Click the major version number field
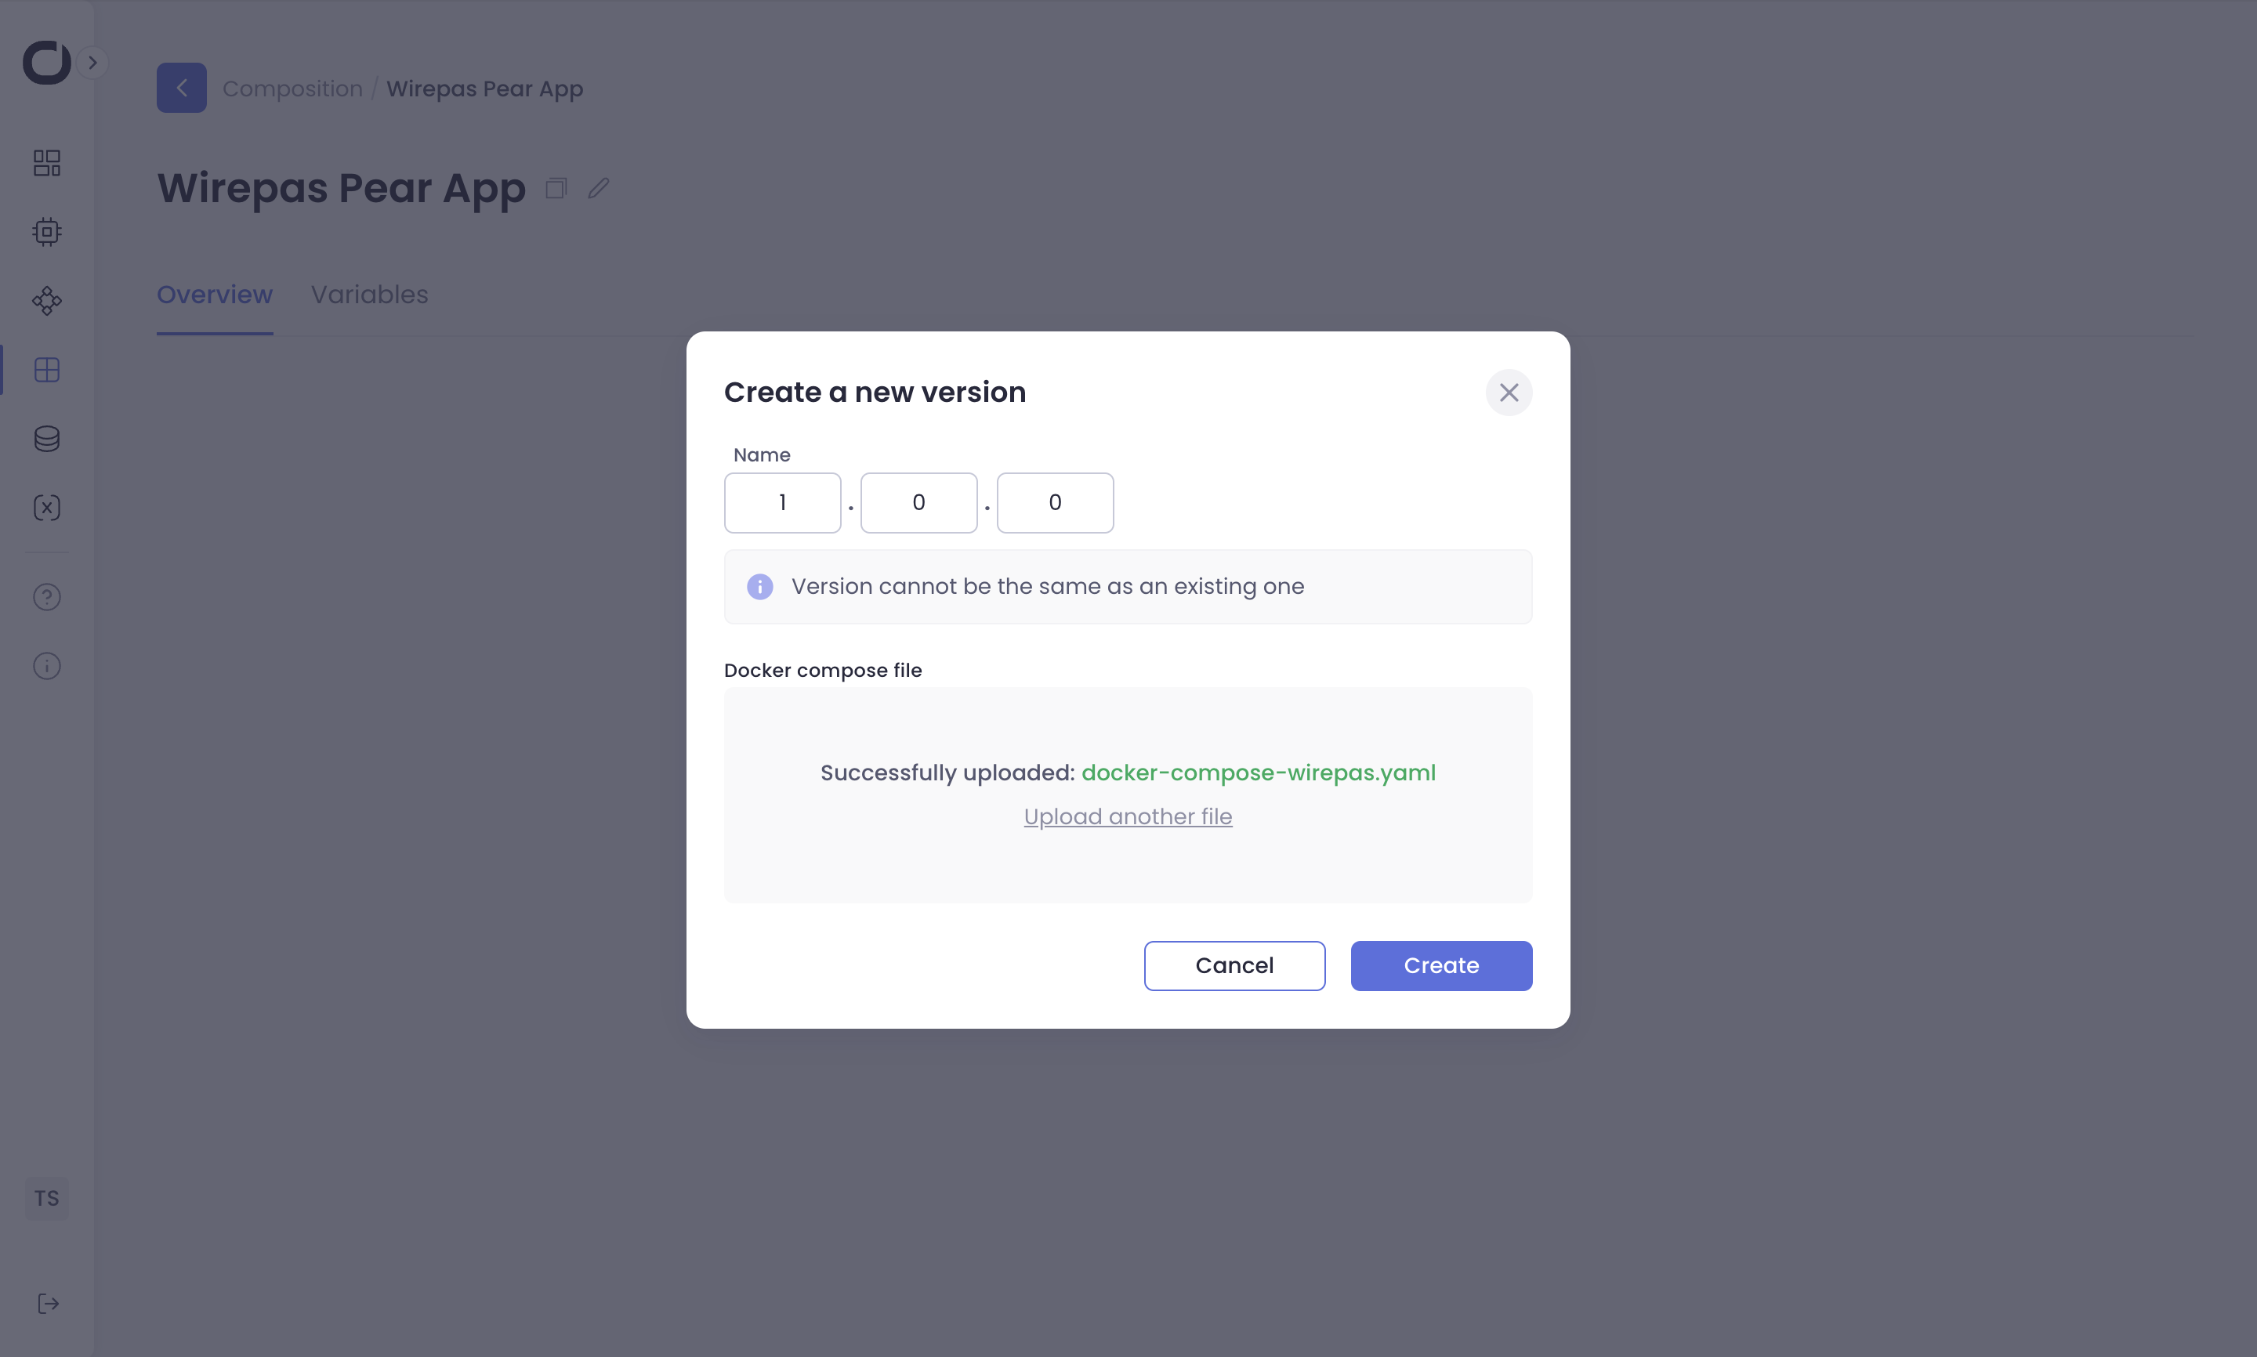Image resolution: width=2257 pixels, height=1357 pixels. click(x=782, y=503)
